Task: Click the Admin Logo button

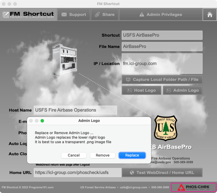Action: (x=183, y=90)
